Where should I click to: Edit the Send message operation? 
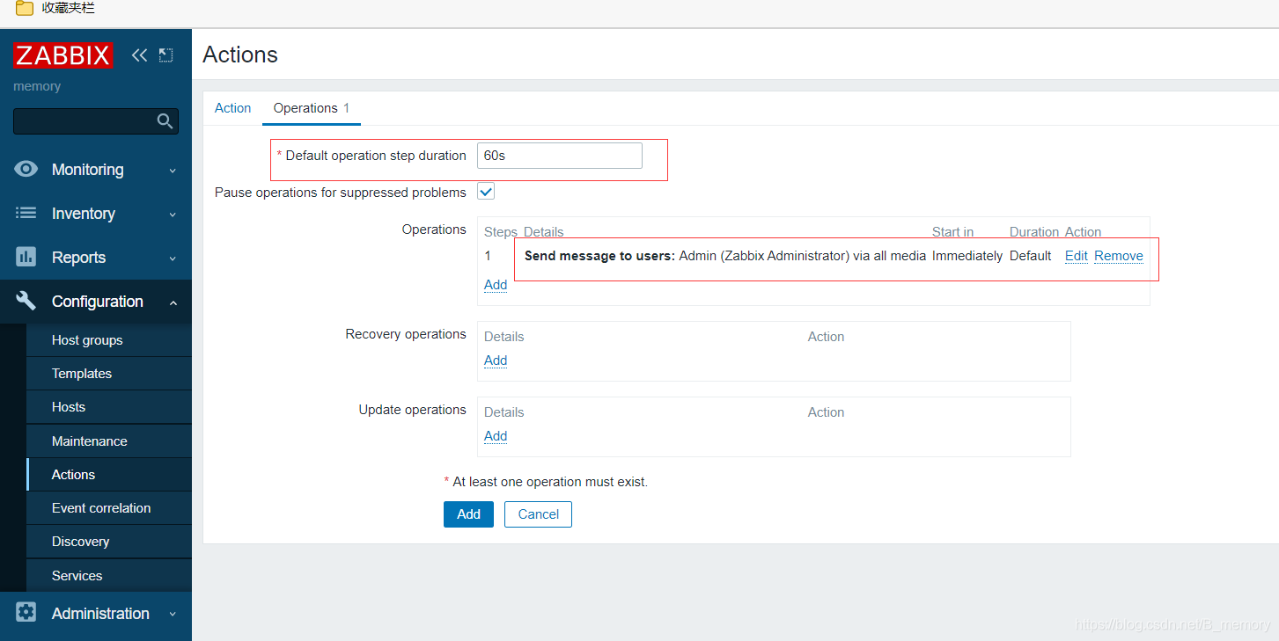(x=1077, y=256)
